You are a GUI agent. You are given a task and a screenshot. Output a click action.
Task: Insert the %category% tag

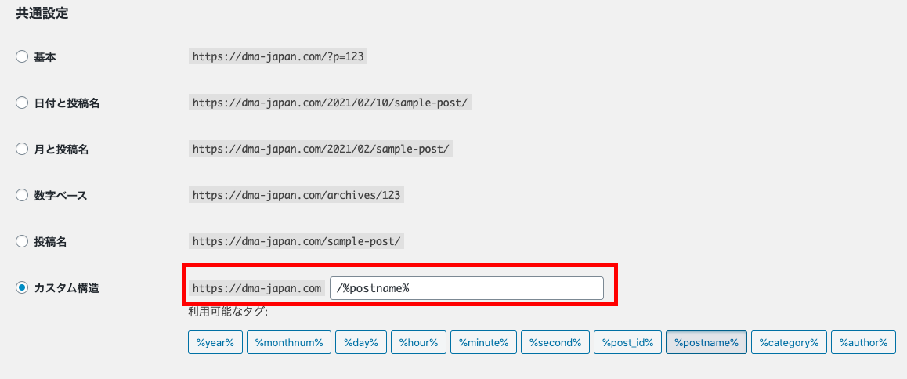click(x=789, y=342)
